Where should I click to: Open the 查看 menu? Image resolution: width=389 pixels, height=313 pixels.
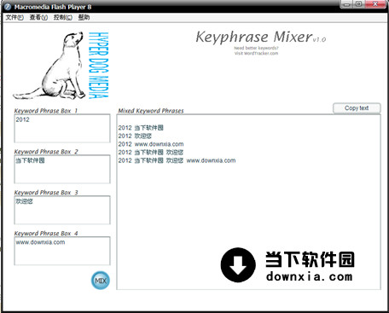point(38,18)
